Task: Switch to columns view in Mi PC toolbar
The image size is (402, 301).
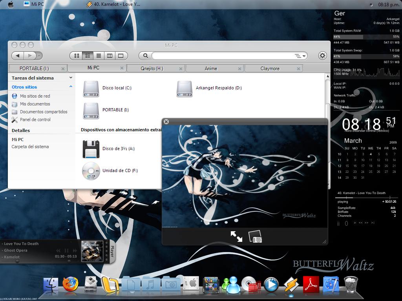Action: click(x=110, y=56)
